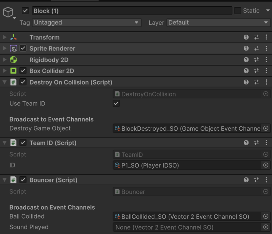Collapse the Destroy On Collision script foldout
This screenshot has height=234, width=272.
tap(4, 82)
